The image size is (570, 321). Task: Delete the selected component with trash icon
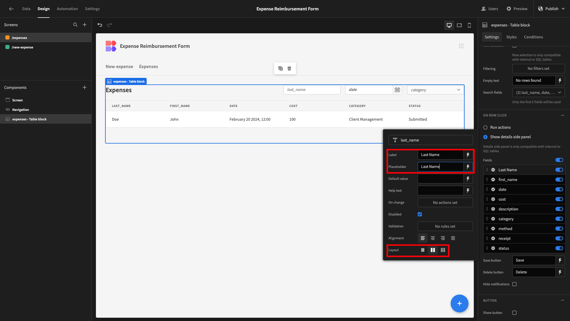pyautogui.click(x=289, y=68)
